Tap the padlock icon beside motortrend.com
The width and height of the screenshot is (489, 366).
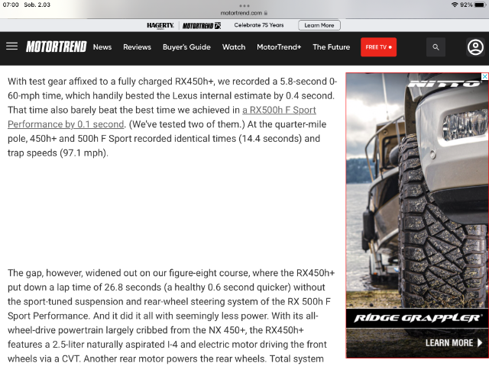(266, 13)
